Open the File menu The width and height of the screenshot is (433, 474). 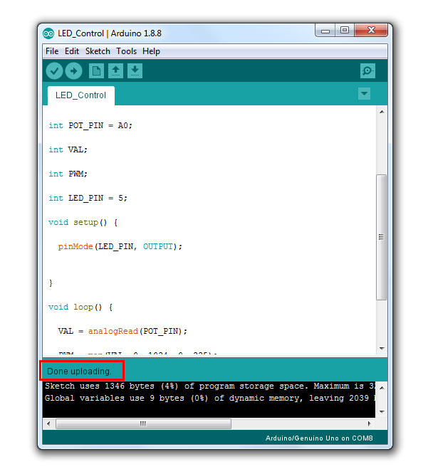pyautogui.click(x=52, y=51)
